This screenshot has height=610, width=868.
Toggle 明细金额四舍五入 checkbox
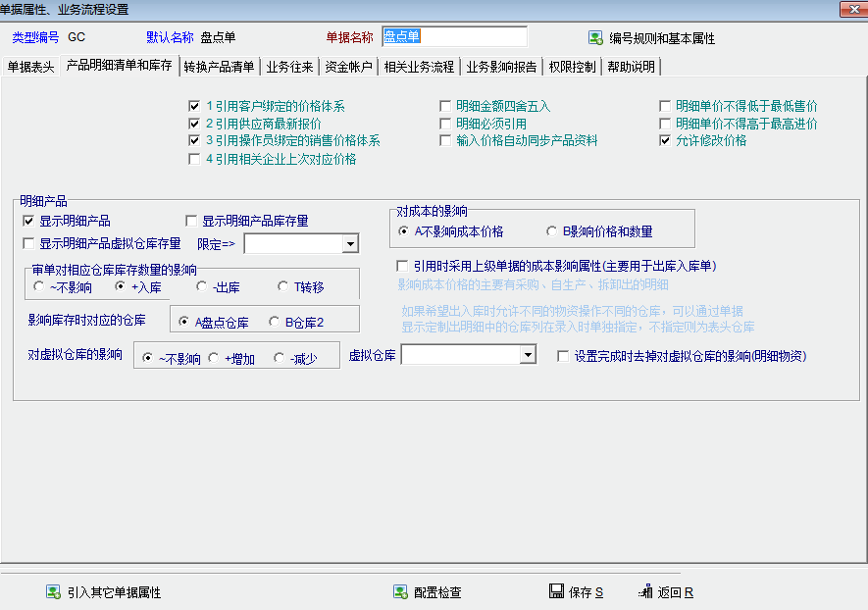[447, 106]
